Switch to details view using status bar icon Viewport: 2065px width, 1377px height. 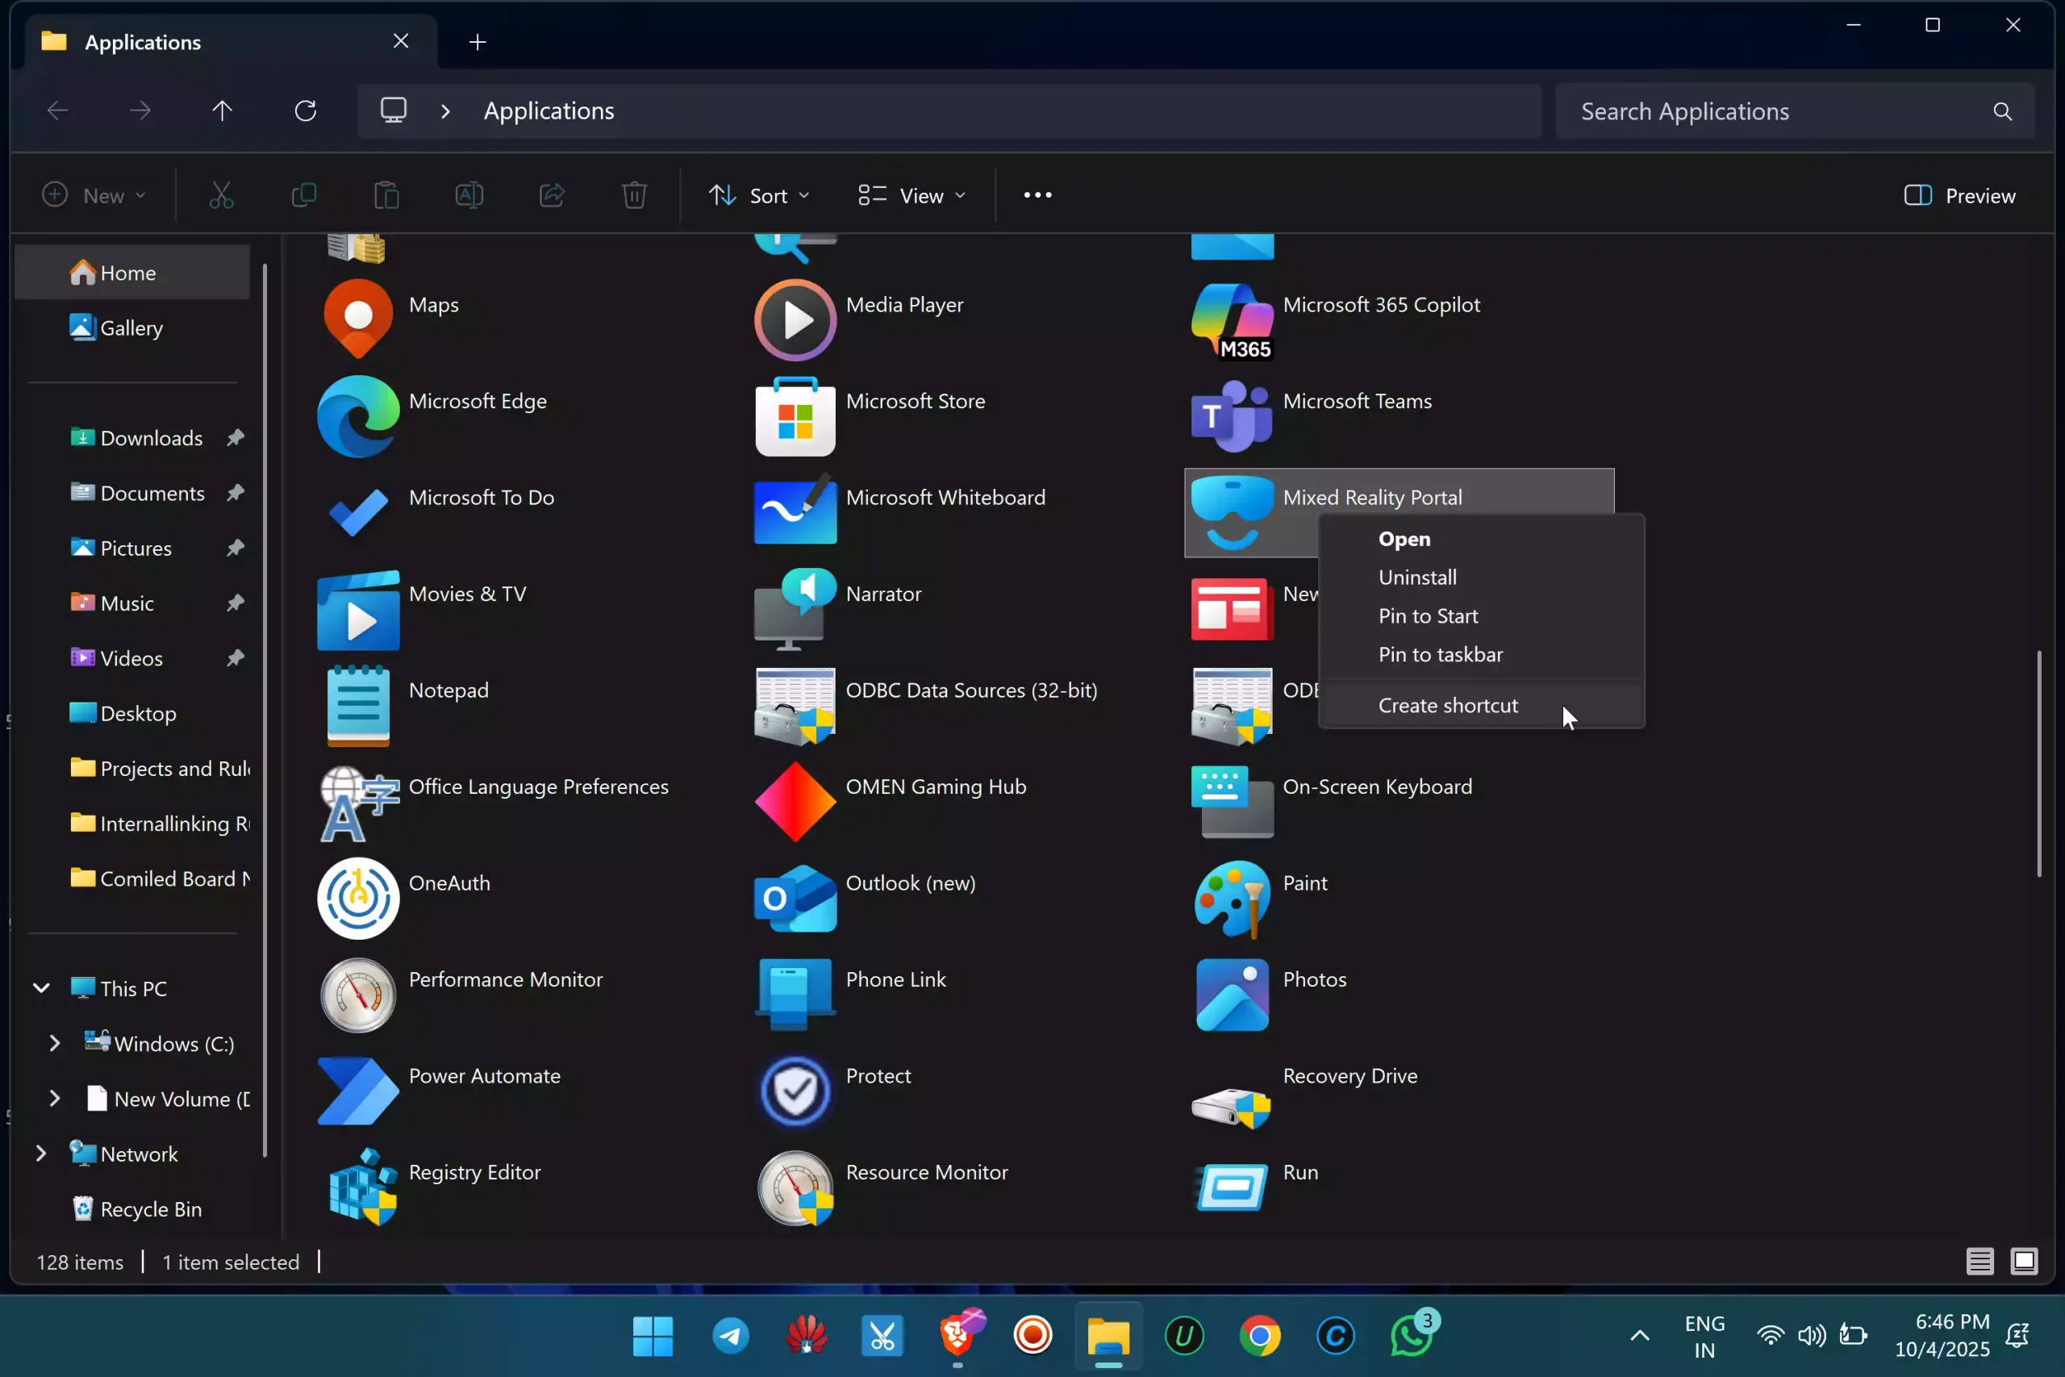pos(1979,1262)
